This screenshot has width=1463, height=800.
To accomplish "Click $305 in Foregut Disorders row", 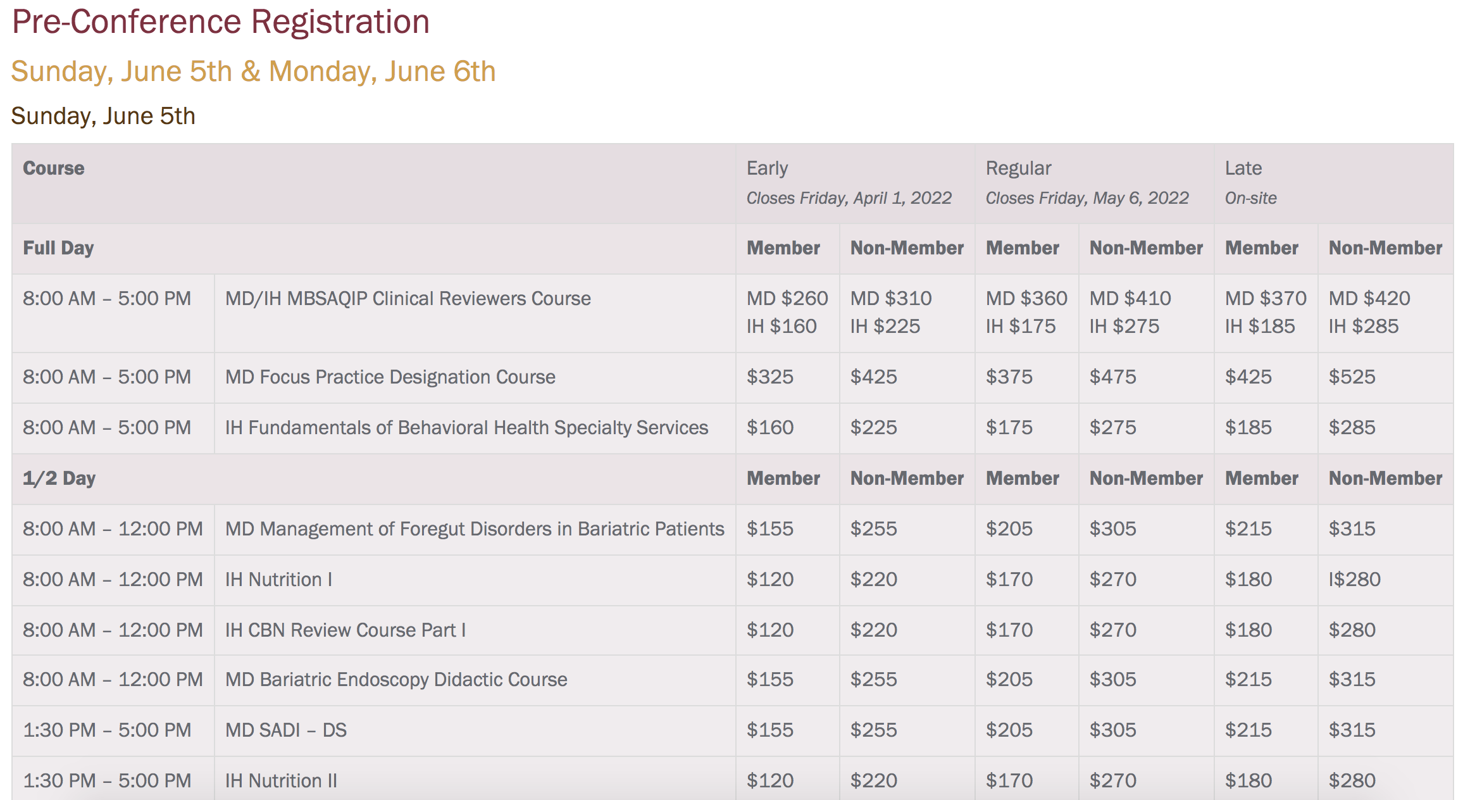I will click(x=1113, y=529).
